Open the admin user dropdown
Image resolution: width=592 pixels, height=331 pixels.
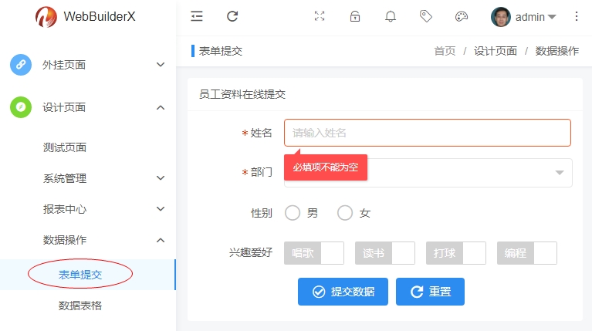(536, 17)
